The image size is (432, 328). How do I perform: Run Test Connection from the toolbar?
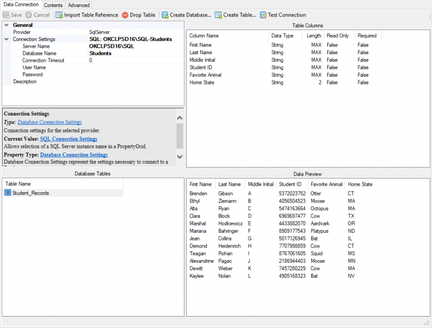pyautogui.click(x=263, y=15)
